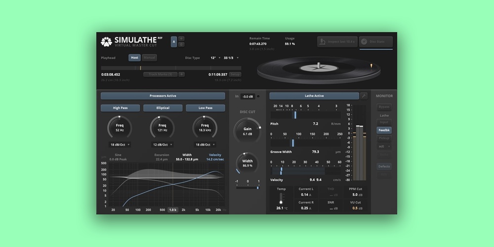The height and width of the screenshot is (247, 494).
Task: Click the Simulathe flower logo
Action: coord(107,41)
